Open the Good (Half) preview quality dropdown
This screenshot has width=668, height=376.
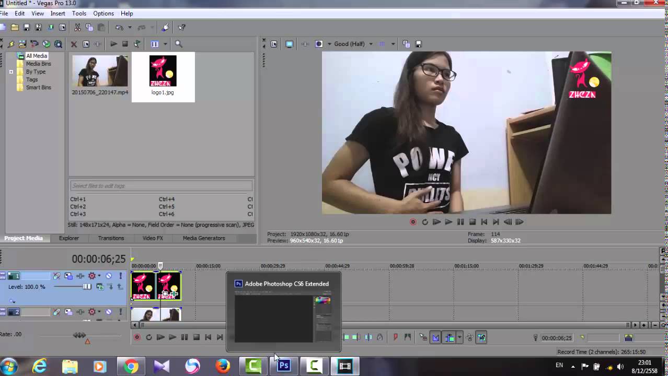click(x=371, y=44)
